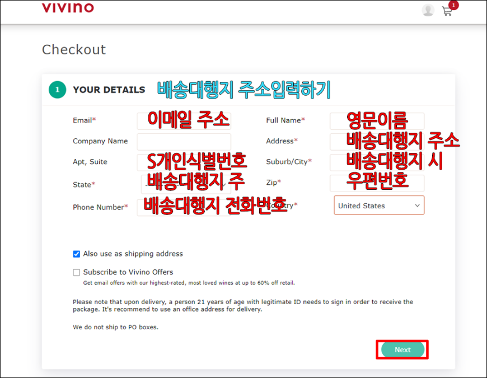487x378 pixels.
Task: Click the 'Get email offers' description text
Action: pyautogui.click(x=189, y=283)
